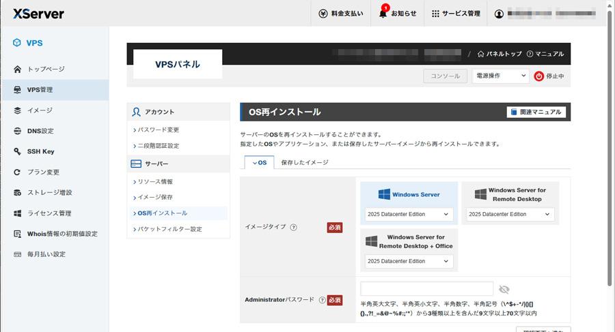Image resolution: width=615 pixels, height=332 pixels.
Task: Click the user account avatar icon
Action: (499, 14)
